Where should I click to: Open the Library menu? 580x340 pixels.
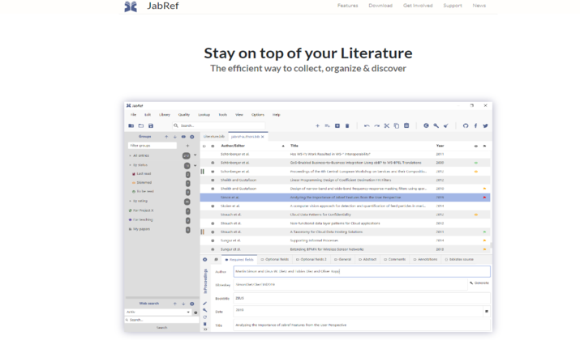165,115
